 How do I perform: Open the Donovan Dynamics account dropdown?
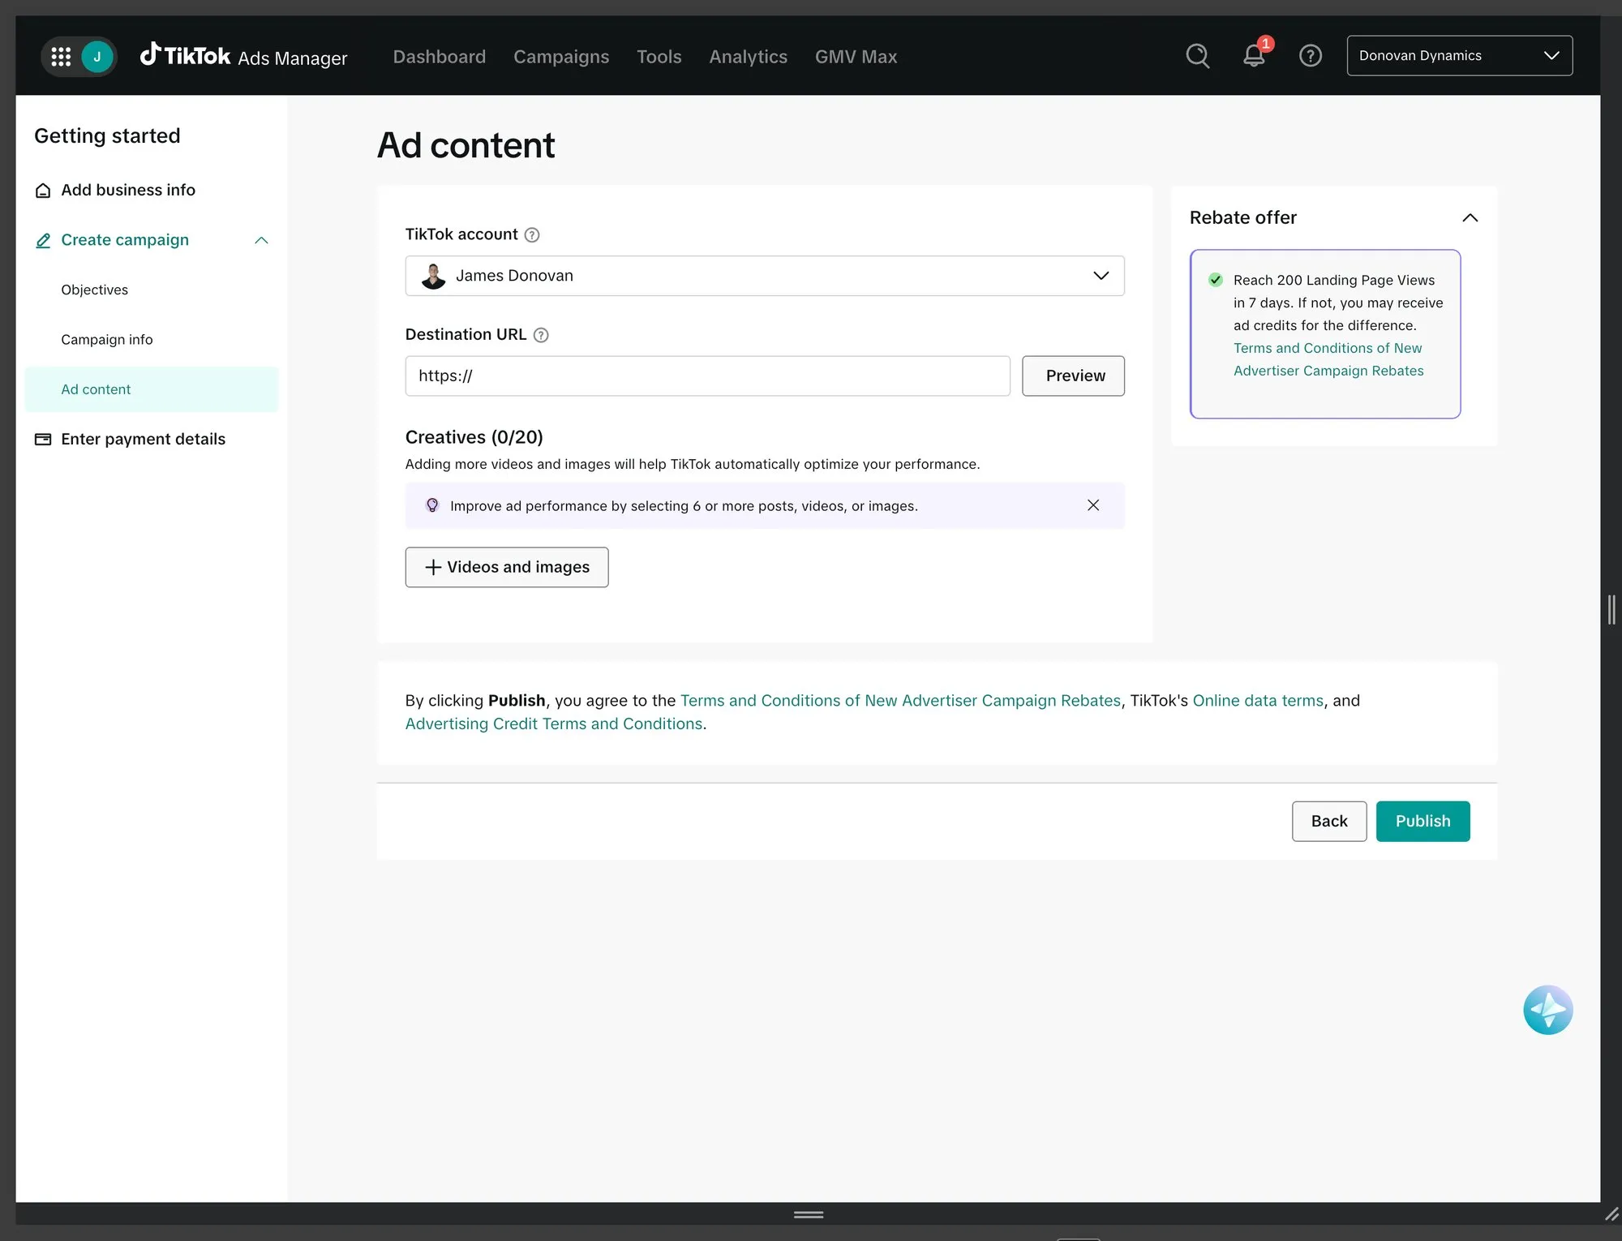coord(1460,56)
